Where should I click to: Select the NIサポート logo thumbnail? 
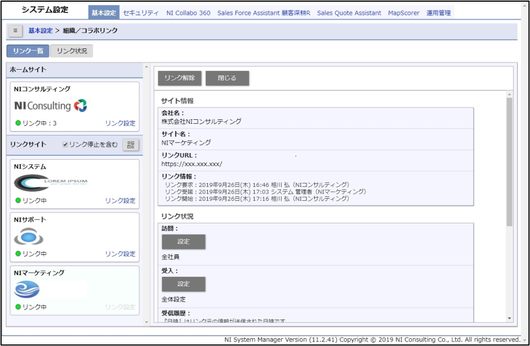(29, 236)
